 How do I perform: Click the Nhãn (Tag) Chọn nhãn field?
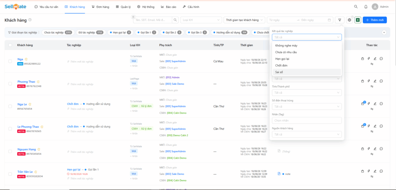(307, 120)
